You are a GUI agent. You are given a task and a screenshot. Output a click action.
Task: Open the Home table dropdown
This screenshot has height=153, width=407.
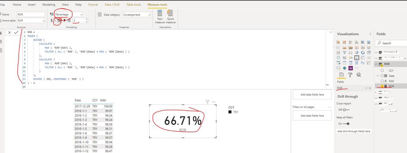coord(31,20)
